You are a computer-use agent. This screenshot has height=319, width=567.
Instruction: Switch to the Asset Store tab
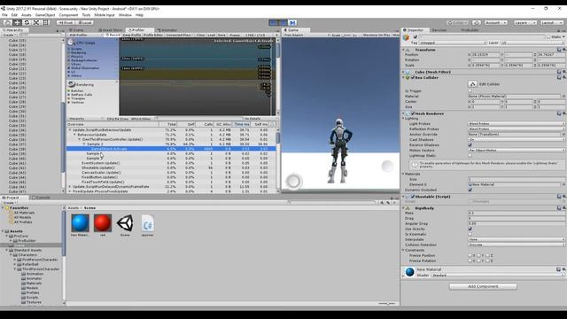[x=110, y=30]
